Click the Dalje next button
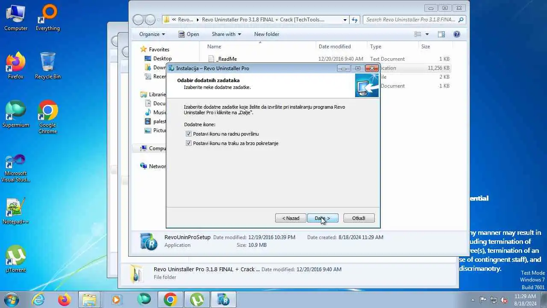547x308 pixels. [323, 218]
